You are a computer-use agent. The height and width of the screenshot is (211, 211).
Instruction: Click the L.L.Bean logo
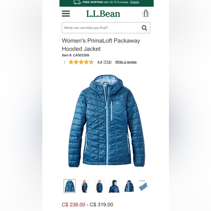103,14
